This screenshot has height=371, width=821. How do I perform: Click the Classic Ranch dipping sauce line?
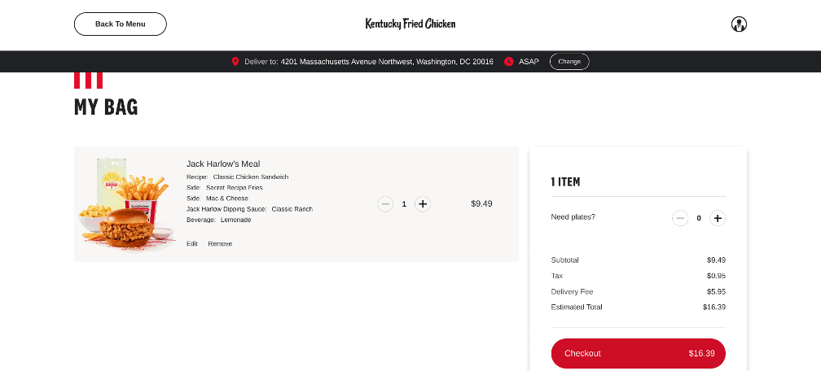pos(249,209)
